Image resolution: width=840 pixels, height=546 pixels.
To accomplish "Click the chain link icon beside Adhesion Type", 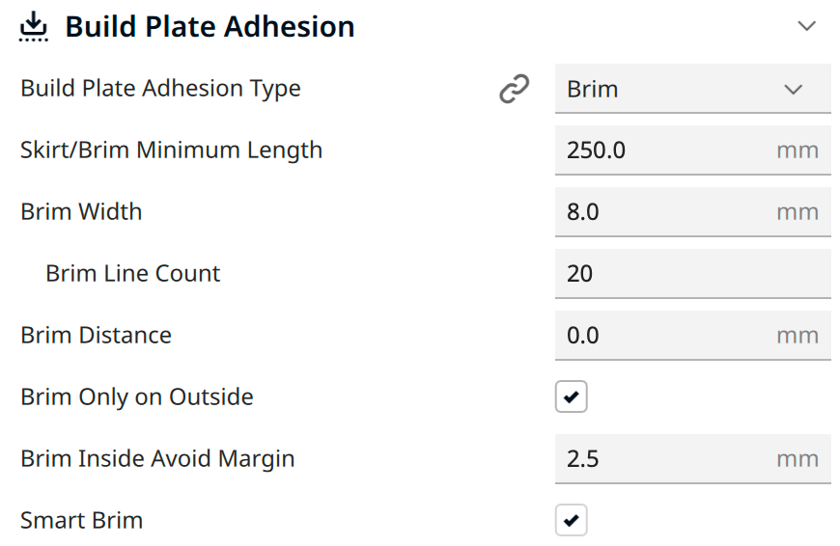I will pyautogui.click(x=515, y=89).
